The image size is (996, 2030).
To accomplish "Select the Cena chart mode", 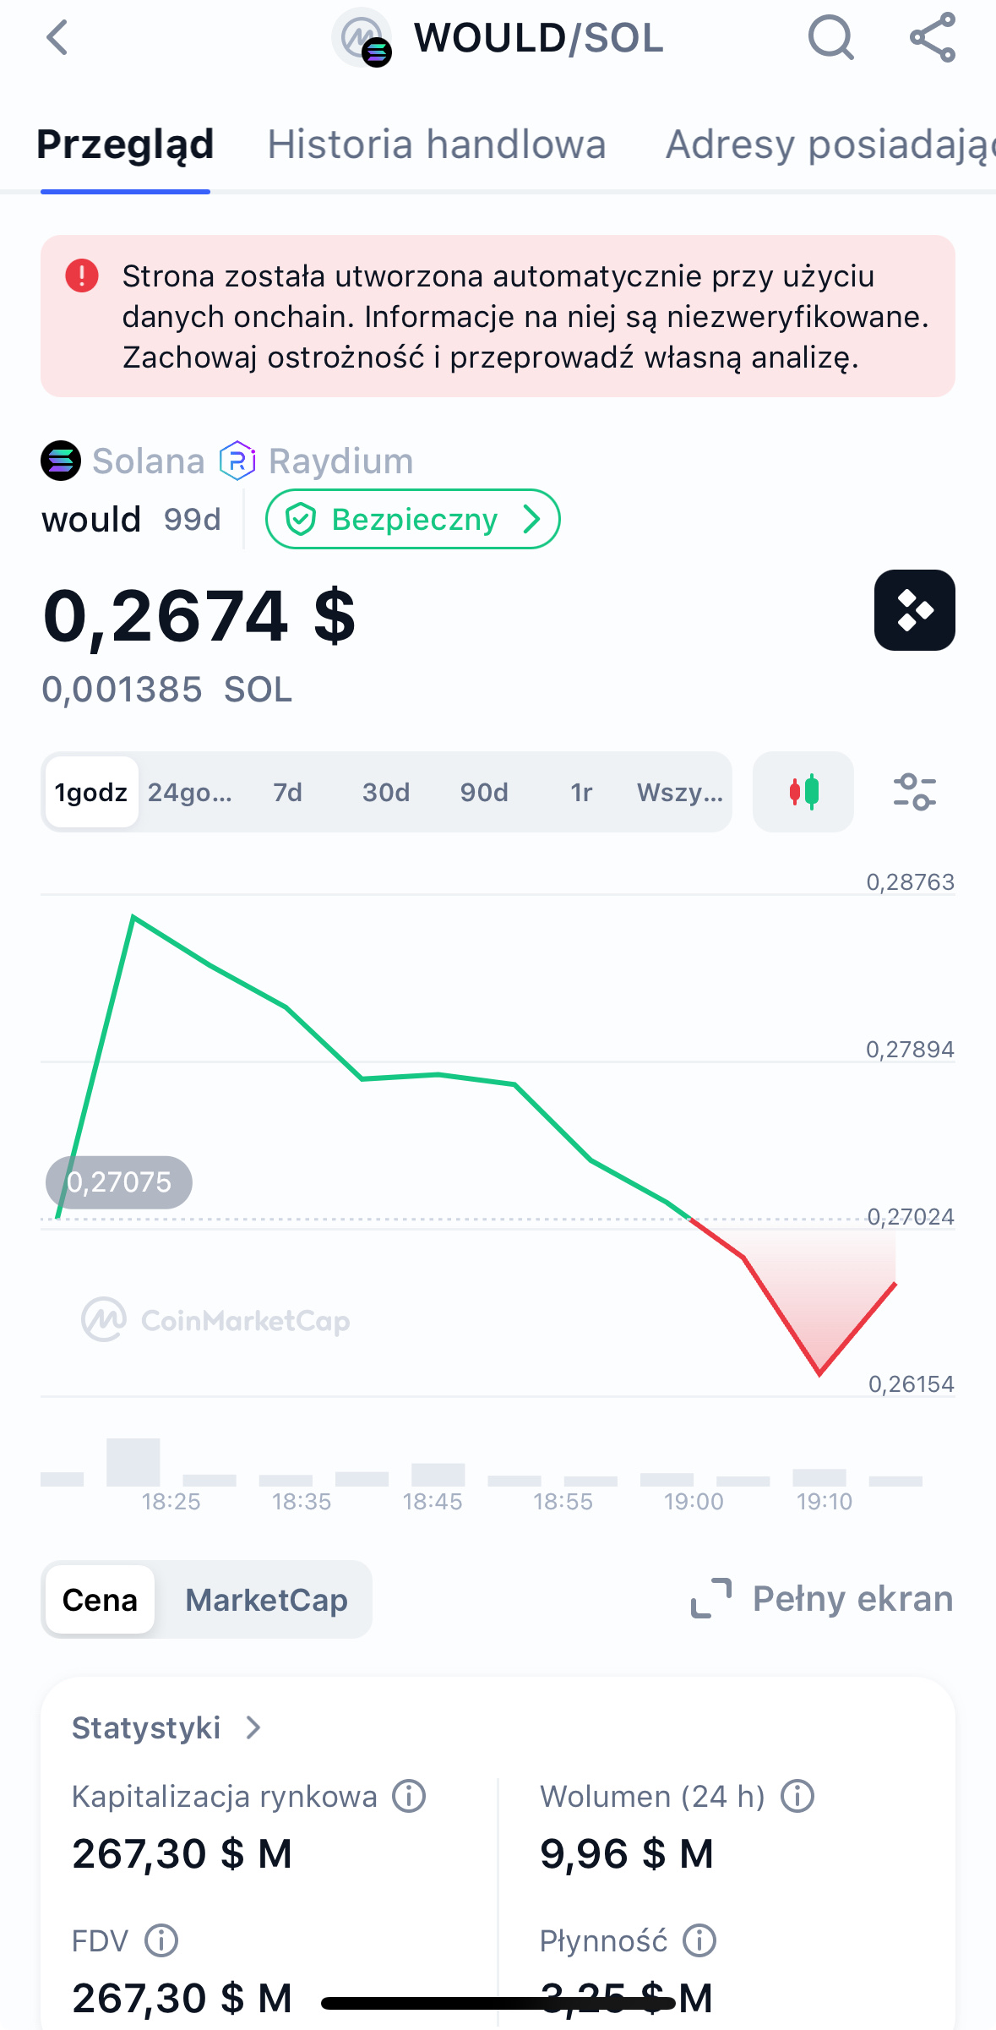I will (x=100, y=1600).
